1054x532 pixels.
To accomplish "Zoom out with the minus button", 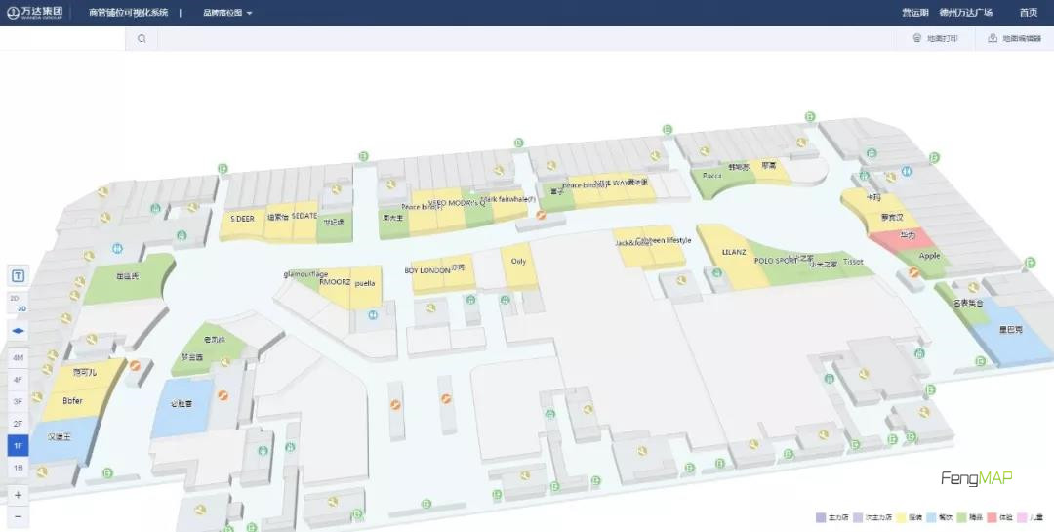I will [18, 516].
